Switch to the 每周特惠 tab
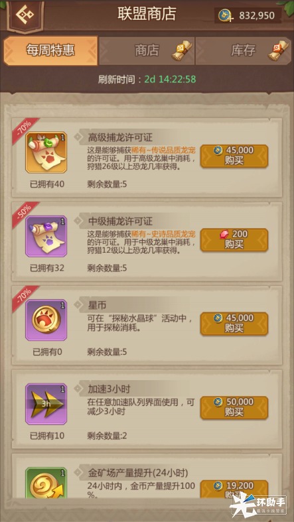This screenshot has height=522, width=294. [50, 50]
